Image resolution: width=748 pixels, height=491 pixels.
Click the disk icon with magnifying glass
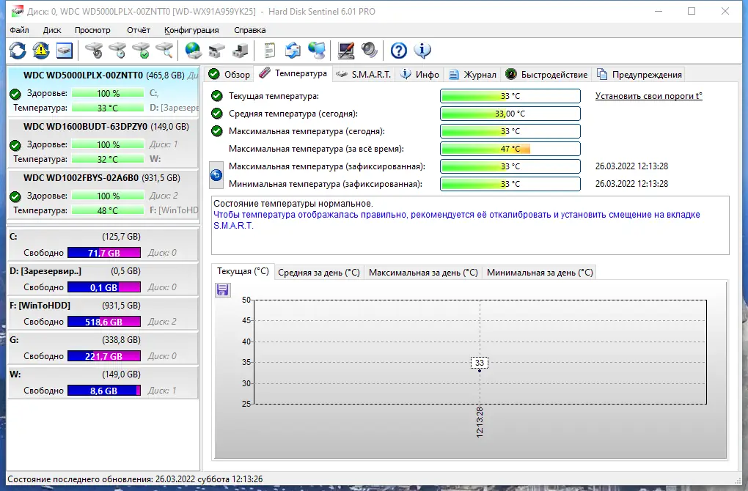tap(164, 50)
